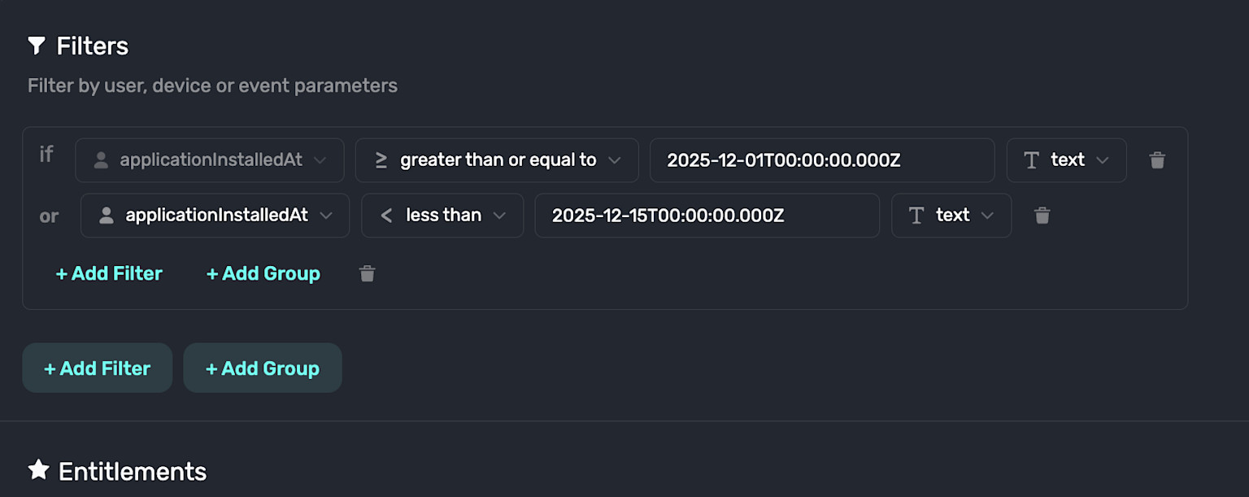This screenshot has width=1249, height=497.
Task: Toggle the 'or' connector between filter rows
Action: 48,216
